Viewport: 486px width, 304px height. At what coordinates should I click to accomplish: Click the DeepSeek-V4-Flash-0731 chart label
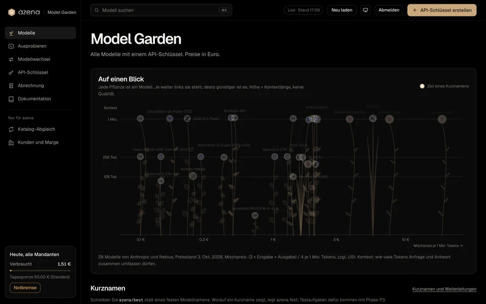[x=169, y=111]
